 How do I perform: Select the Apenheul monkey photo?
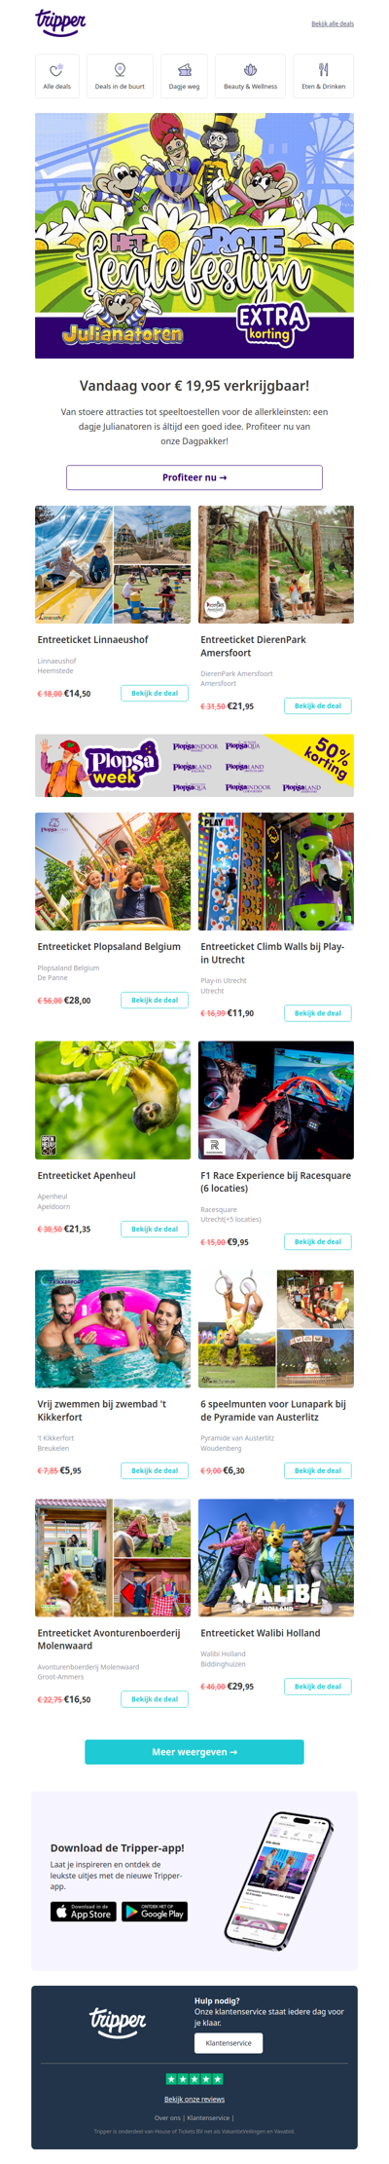point(113,1100)
